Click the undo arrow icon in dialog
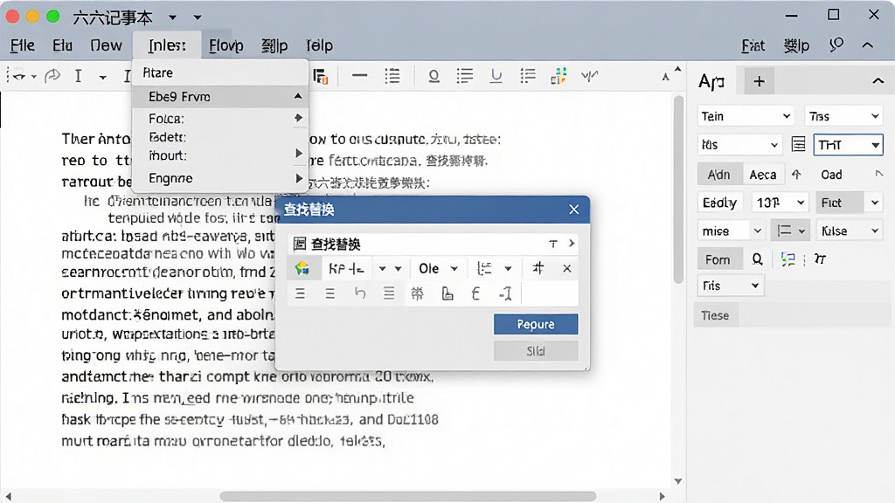895x503 pixels. click(x=359, y=293)
